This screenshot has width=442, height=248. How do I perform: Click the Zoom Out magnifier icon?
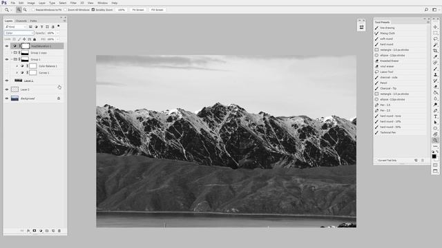pyautogui.click(x=25, y=10)
